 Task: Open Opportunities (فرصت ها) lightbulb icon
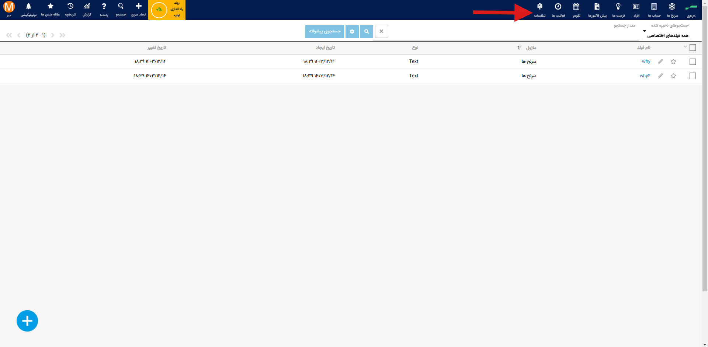(618, 10)
